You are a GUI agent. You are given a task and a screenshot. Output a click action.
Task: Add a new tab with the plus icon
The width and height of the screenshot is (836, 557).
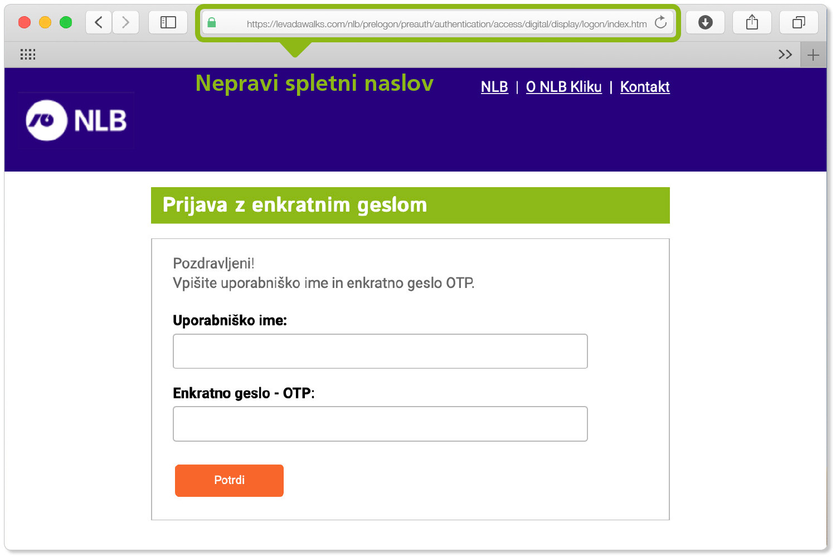tap(813, 55)
